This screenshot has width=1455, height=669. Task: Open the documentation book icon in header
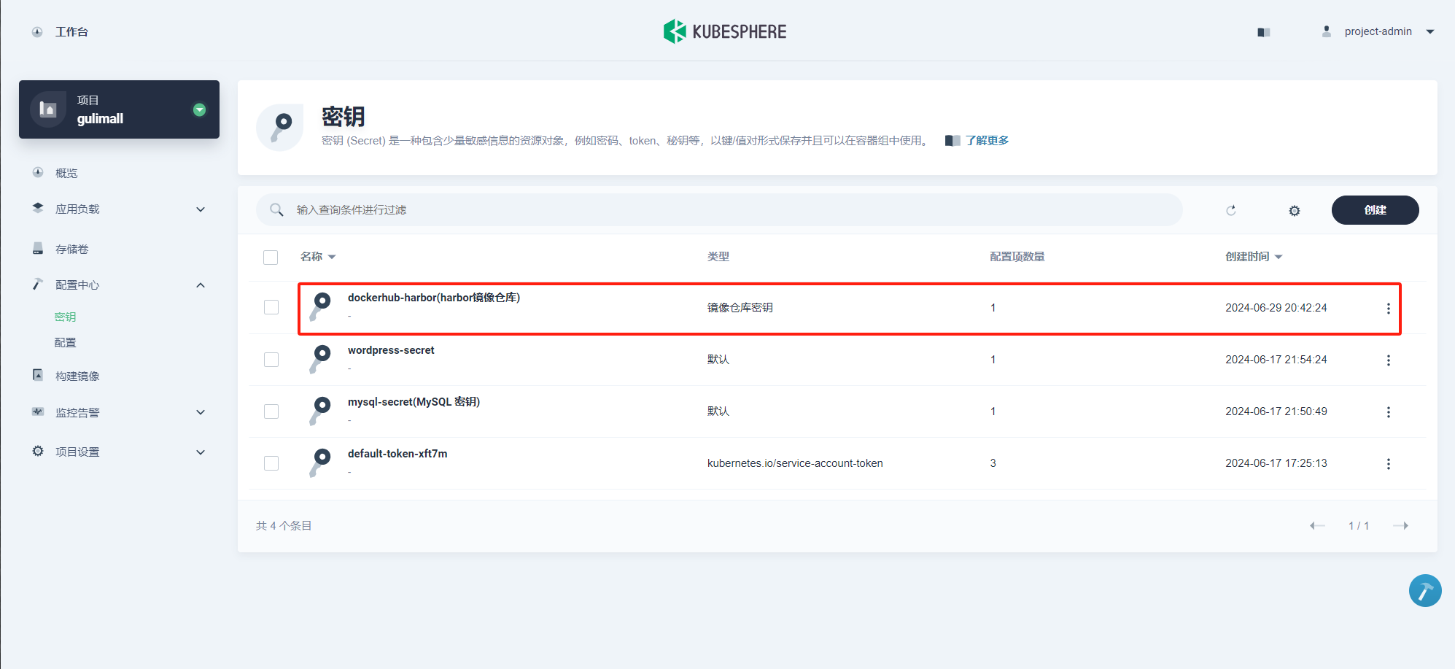tap(1264, 32)
